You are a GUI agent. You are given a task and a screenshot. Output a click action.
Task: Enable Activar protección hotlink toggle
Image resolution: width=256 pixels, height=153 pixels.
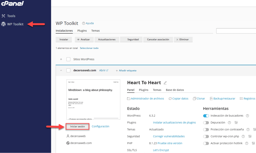coord(206,143)
